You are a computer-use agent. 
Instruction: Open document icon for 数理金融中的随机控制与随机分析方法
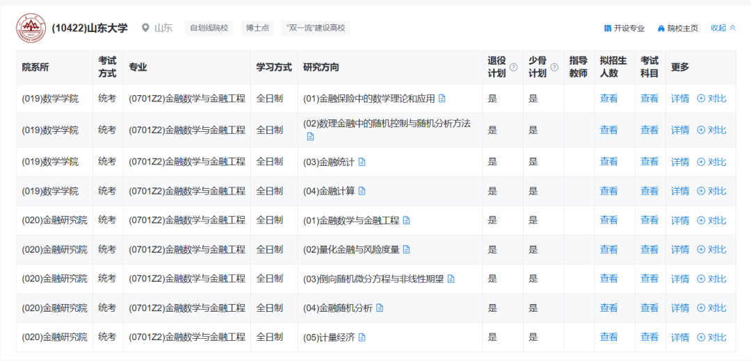(310, 136)
